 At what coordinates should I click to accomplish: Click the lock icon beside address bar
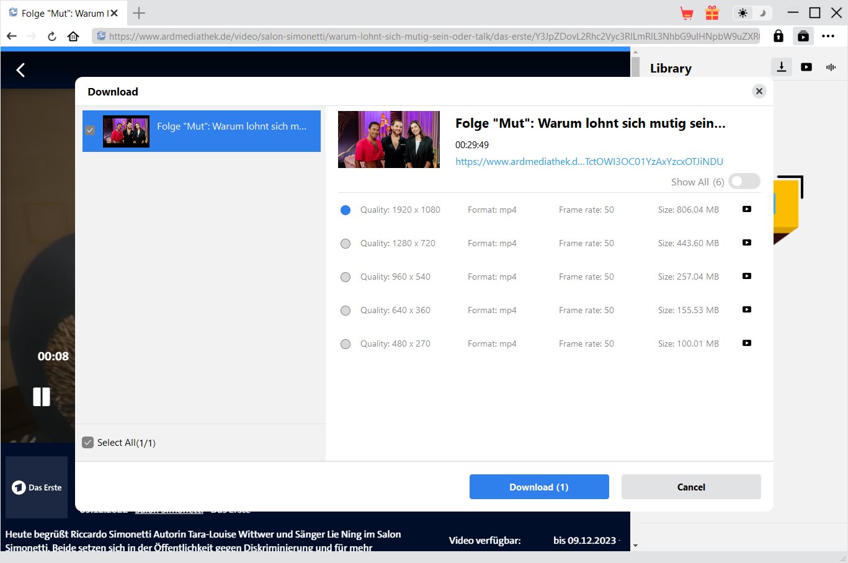pos(778,36)
